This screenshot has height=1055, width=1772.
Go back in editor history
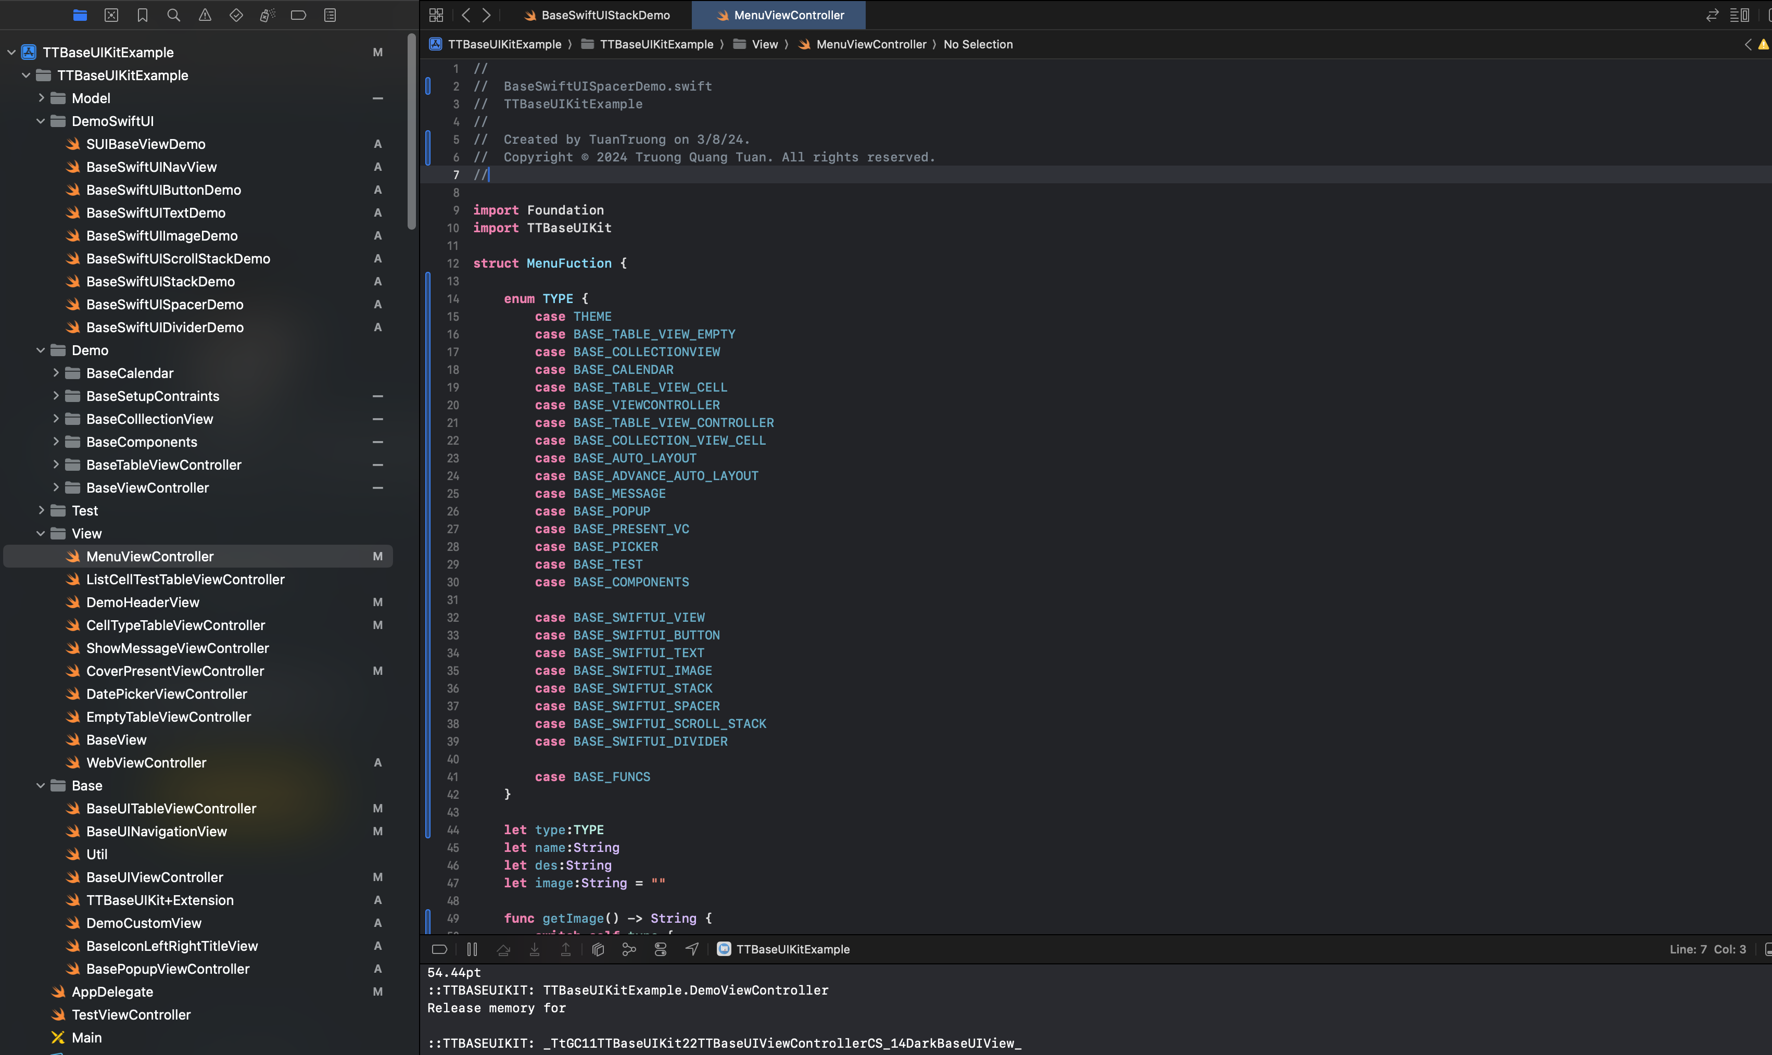(x=466, y=15)
